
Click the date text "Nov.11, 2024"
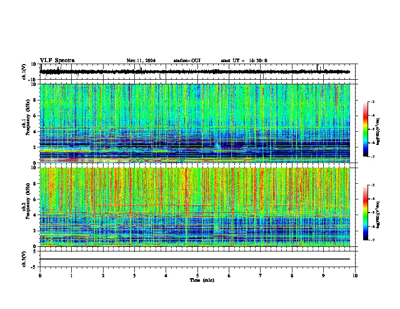(141, 61)
